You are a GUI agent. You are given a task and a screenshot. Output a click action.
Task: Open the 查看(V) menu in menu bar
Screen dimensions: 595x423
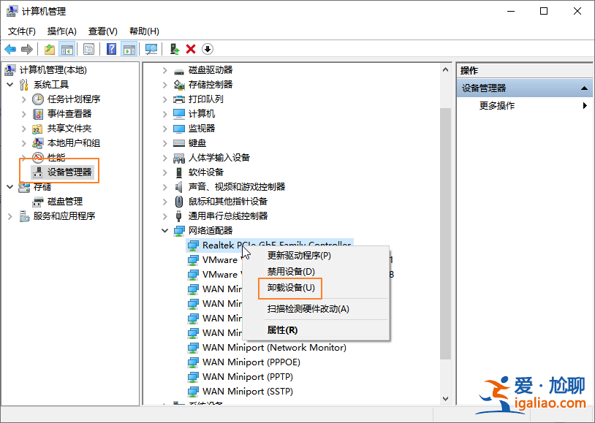click(x=102, y=31)
